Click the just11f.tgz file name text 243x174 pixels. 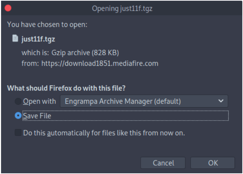[x=38, y=39]
